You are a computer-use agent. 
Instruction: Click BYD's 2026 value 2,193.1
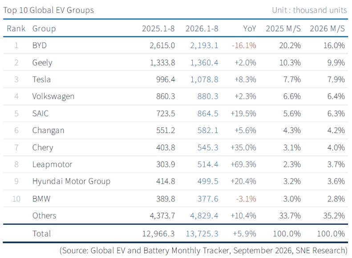pyautogui.click(x=204, y=45)
